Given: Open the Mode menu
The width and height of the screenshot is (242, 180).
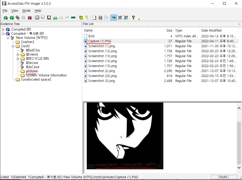Looking at the screenshot, I should pyautogui.click(x=26, y=11).
